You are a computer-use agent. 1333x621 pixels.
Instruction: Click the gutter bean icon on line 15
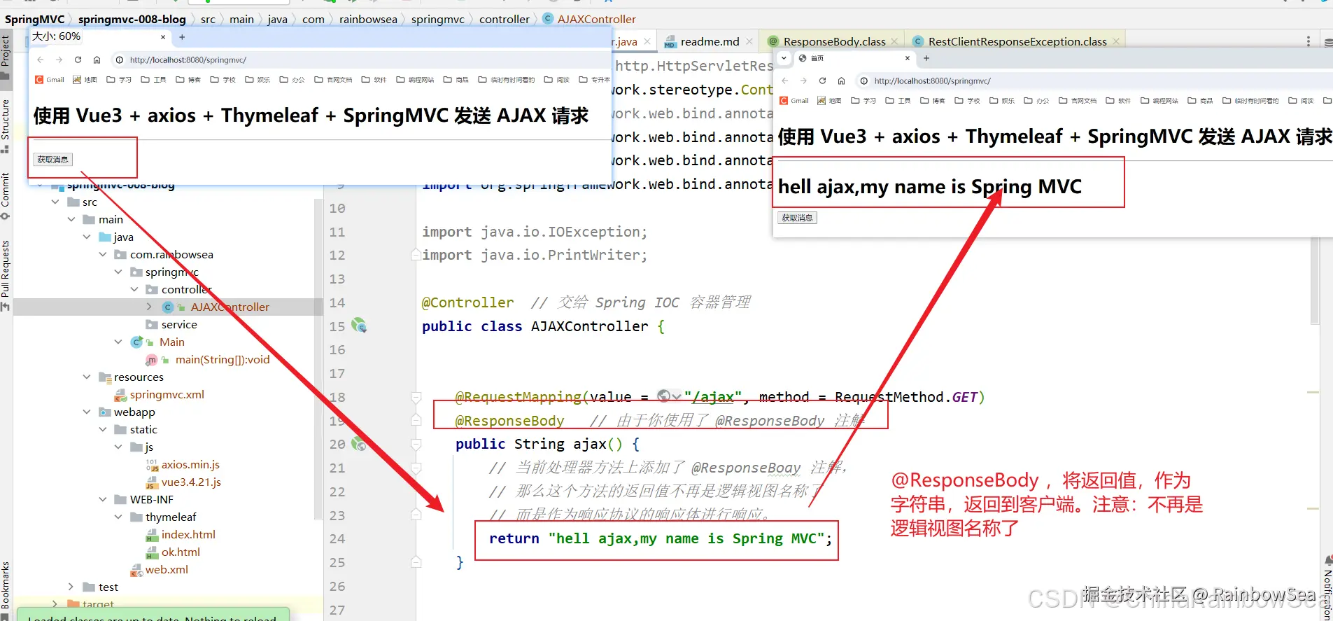359,326
